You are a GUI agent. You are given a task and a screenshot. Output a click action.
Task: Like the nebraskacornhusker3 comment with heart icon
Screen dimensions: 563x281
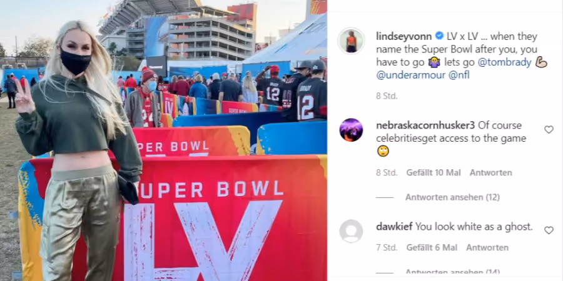(549, 130)
